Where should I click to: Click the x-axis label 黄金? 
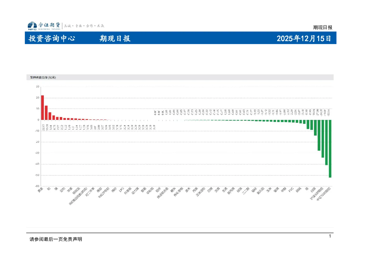point(40,190)
